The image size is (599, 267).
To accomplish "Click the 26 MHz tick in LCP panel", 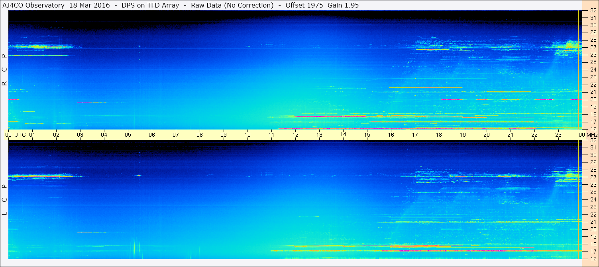I will coord(593,185).
